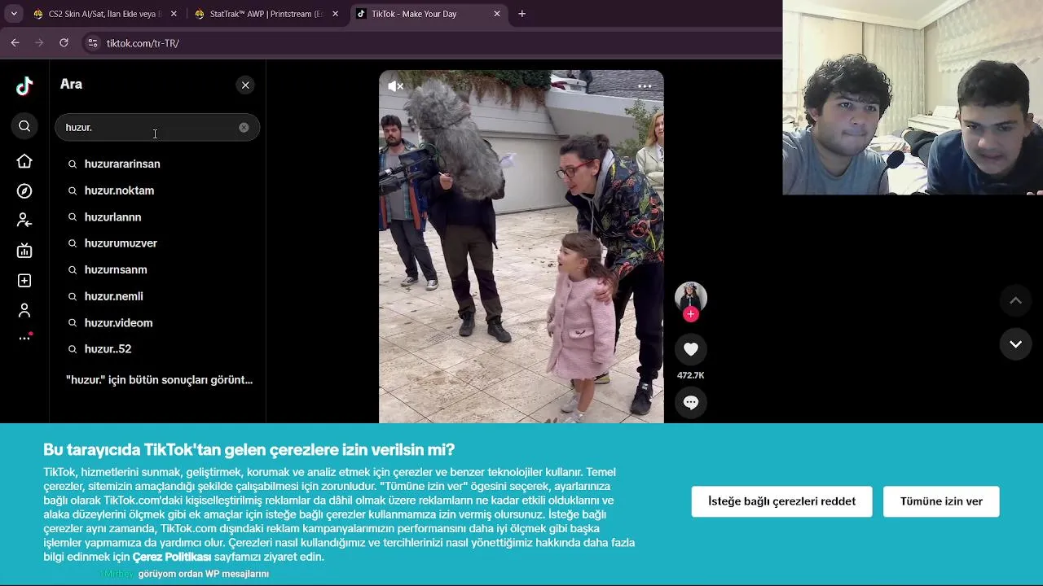Screen dimensions: 1043x586
Task: Go to the Home feed icon
Action: coord(24,161)
